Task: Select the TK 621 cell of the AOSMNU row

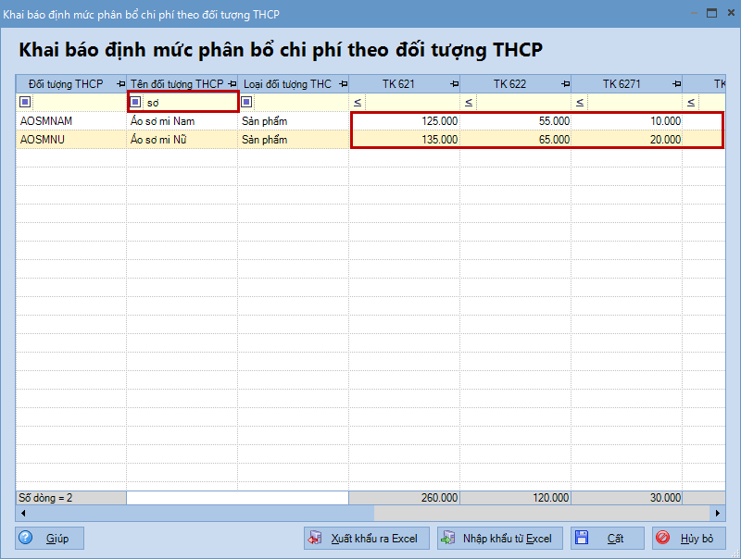Action: (x=405, y=140)
